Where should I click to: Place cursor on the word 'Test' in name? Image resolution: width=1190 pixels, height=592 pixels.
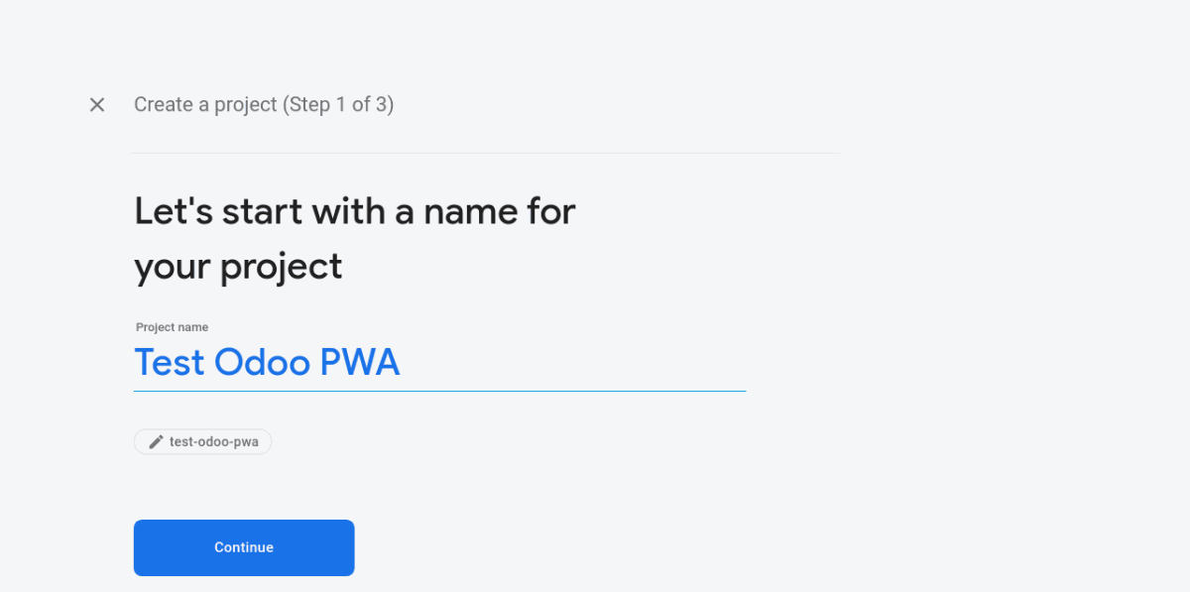[x=170, y=363]
